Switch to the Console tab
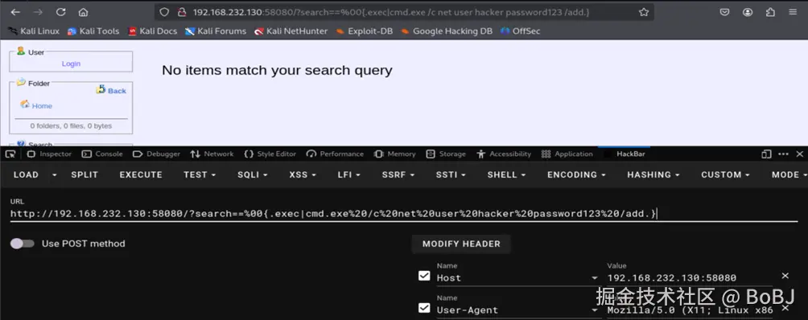This screenshot has width=808, height=320. (x=102, y=154)
